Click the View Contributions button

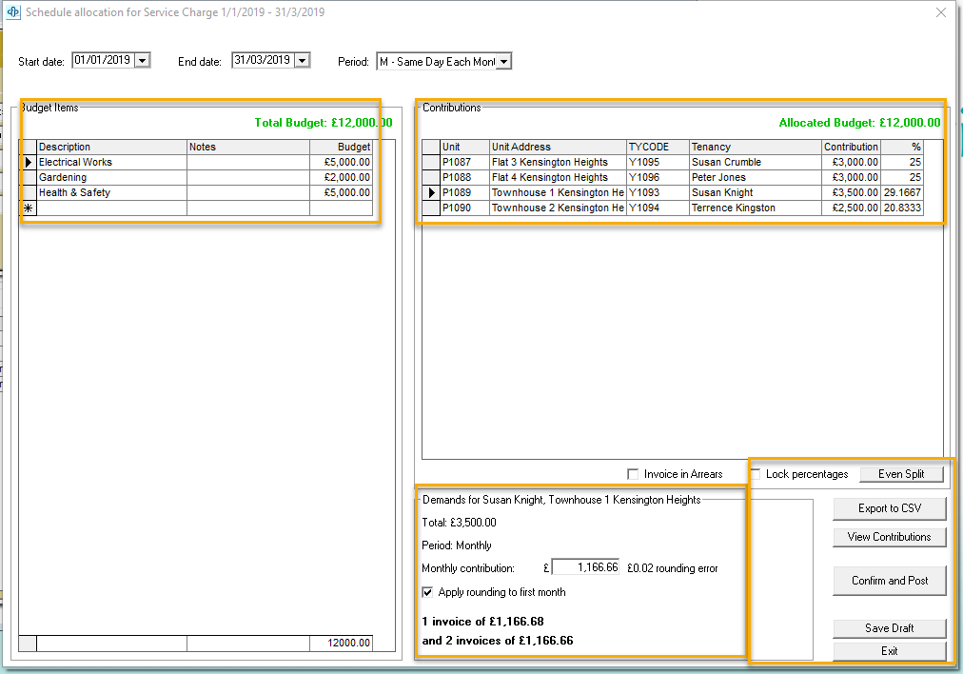[890, 536]
